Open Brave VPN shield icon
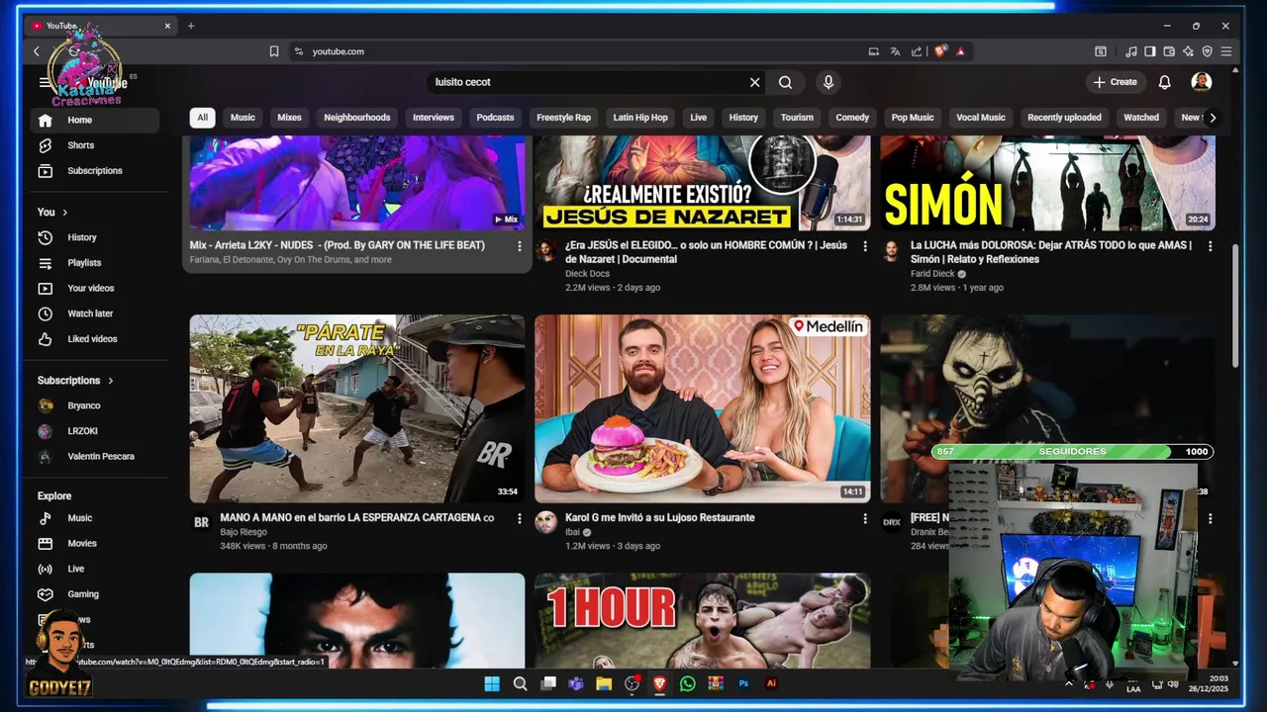Viewport: 1267px width, 712px height. pyautogui.click(x=1207, y=51)
